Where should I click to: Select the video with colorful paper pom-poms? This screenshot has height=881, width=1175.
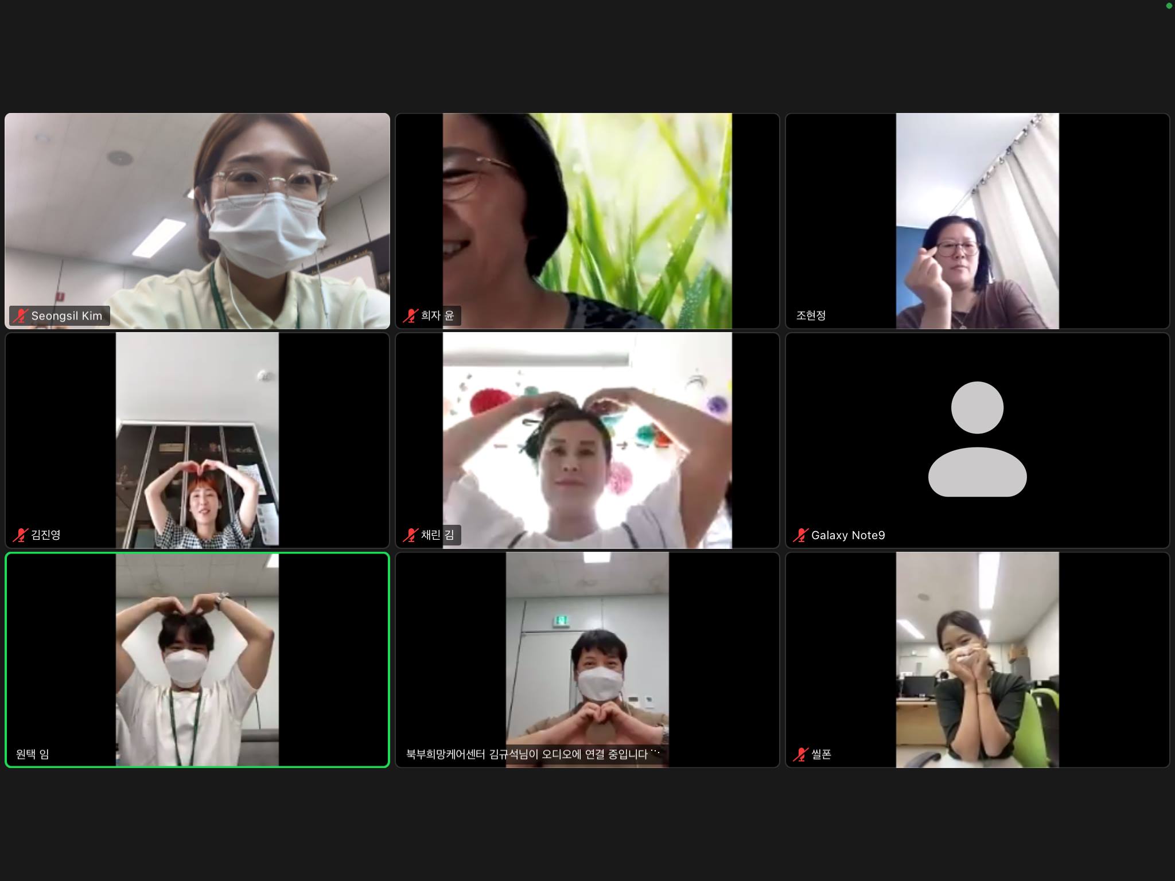pos(587,440)
